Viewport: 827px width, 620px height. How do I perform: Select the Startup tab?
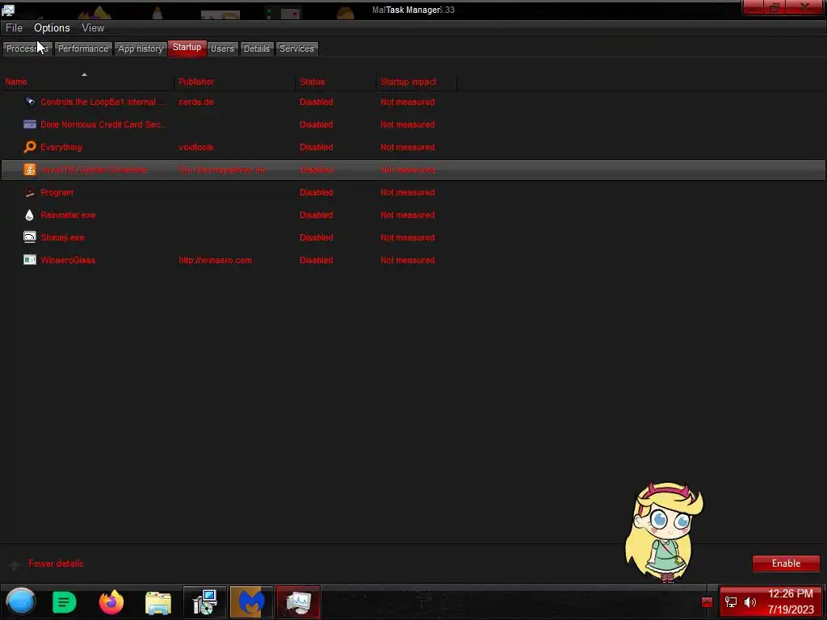pyautogui.click(x=187, y=48)
